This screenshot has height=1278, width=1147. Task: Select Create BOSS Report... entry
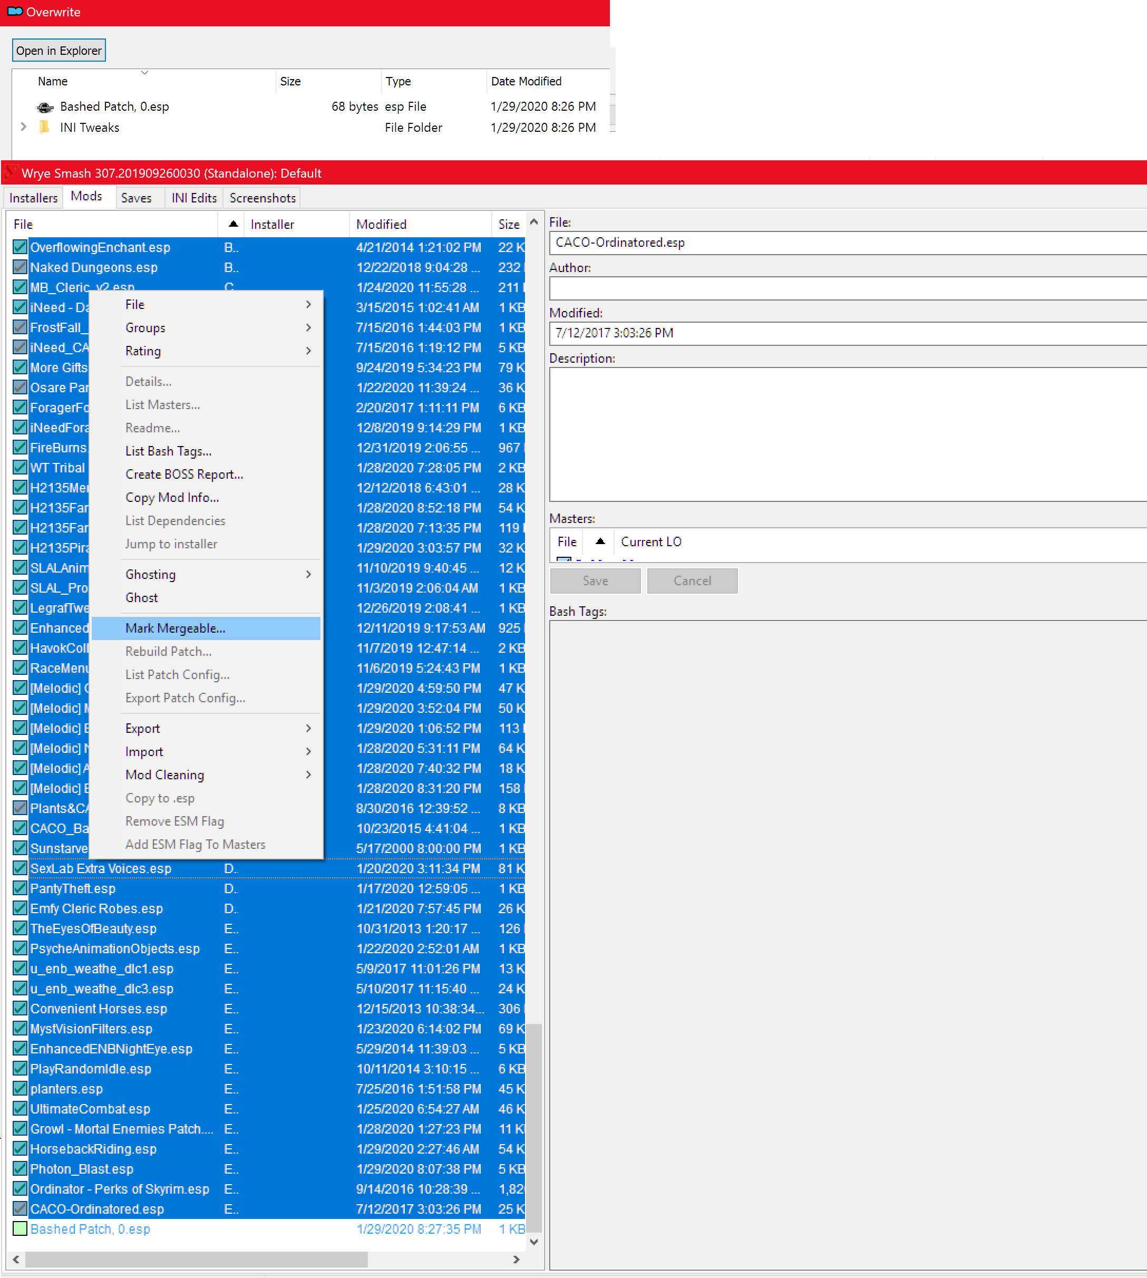tap(206, 474)
